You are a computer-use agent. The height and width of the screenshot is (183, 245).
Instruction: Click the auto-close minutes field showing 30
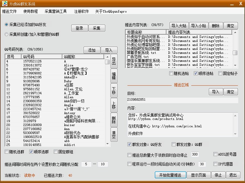[202, 164]
